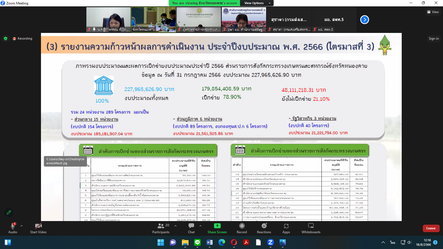Open Zoom from the taskbar
The height and width of the screenshot is (249, 443).
271,242
